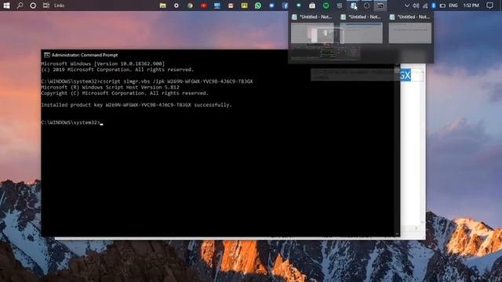Click Notepad icon on taskbar
This screenshot has width=502, height=282.
pyautogui.click(x=353, y=5)
